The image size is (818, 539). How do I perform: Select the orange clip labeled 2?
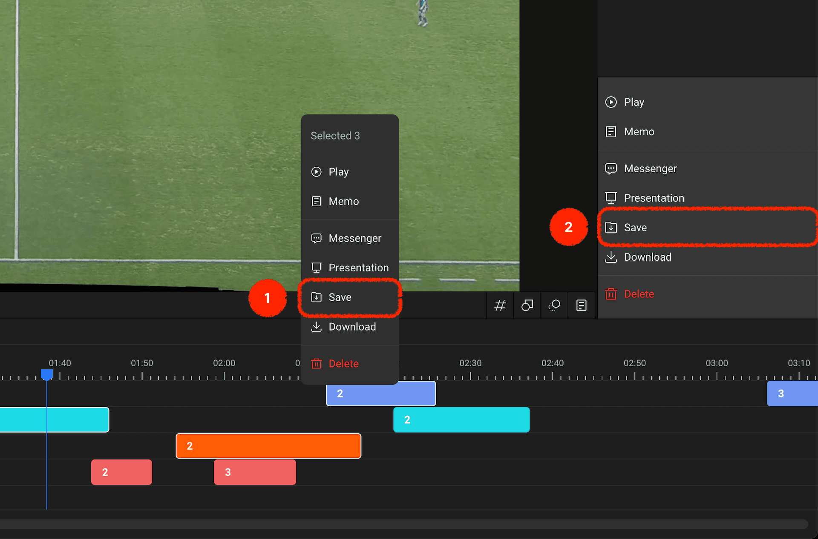268,446
